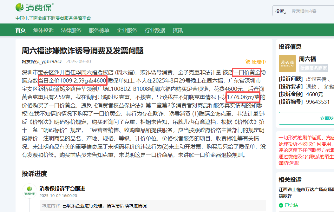The height and width of the screenshot is (212, 334).
Task: Go to 首页 navigation tab
Action: coord(21,30)
